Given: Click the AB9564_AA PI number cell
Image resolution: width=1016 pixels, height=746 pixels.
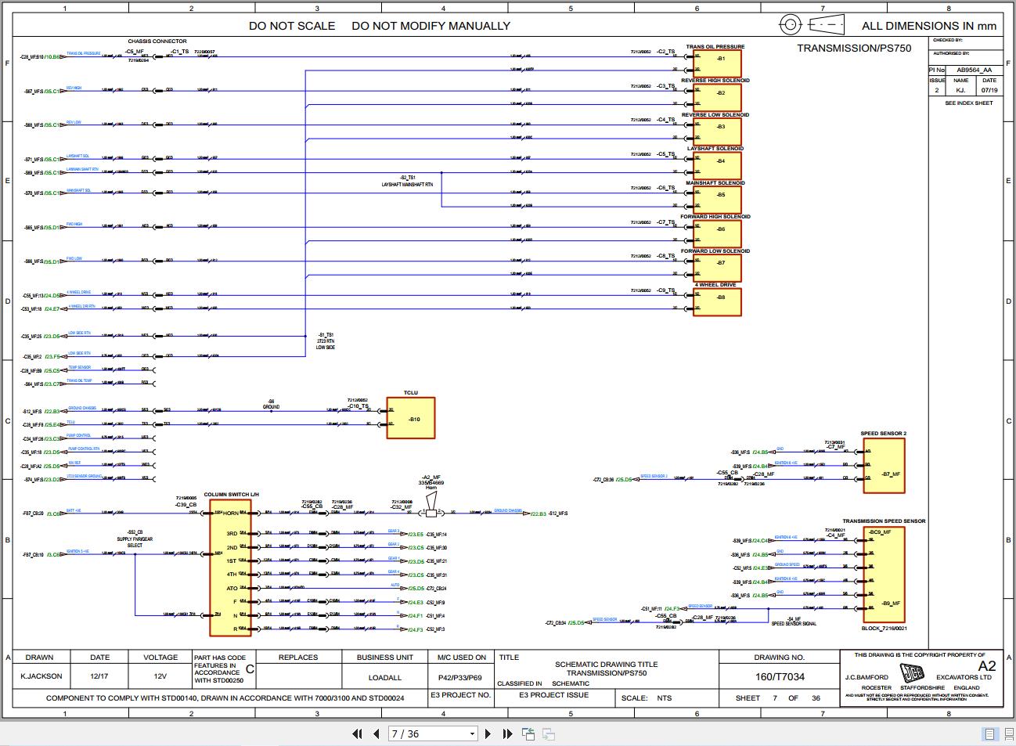Looking at the screenshot, I should (974, 70).
